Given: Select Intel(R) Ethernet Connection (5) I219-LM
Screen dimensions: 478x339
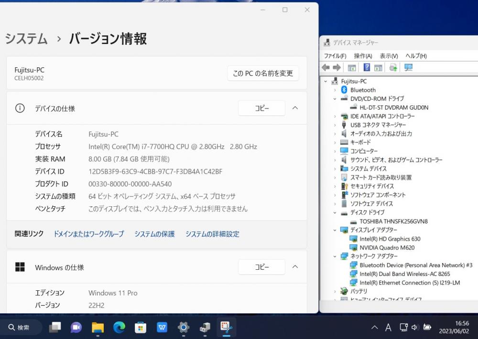Looking at the screenshot, I should (410, 283).
